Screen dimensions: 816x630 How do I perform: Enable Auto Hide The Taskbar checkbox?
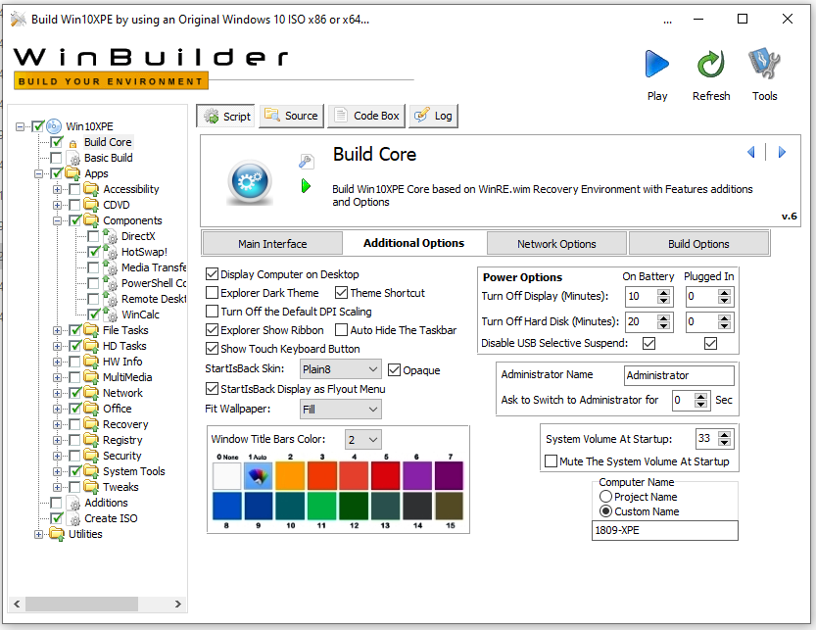pos(341,330)
